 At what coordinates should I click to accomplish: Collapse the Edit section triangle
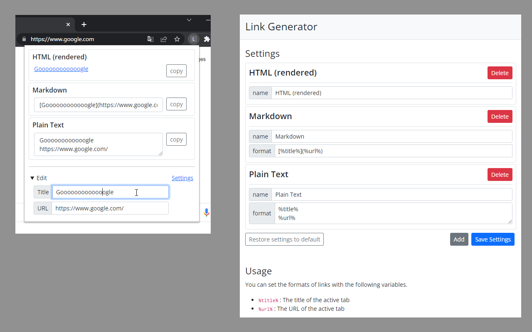33,178
